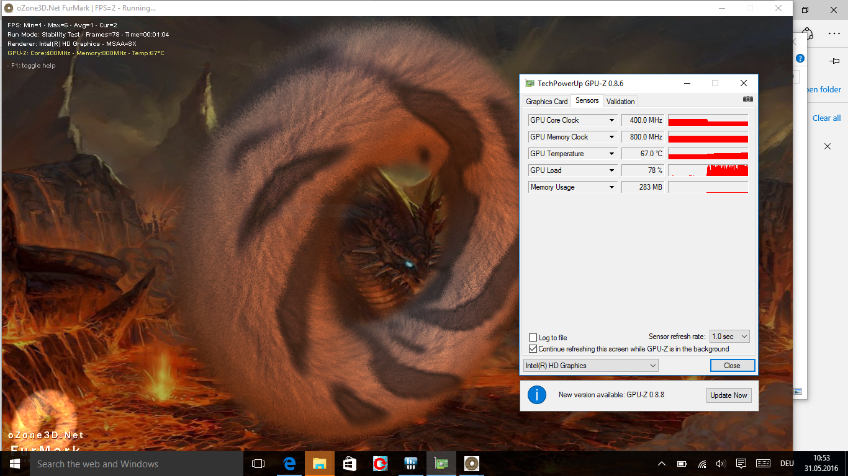Click the 800.0 MHz memory clock value
The image size is (848, 476).
[x=643, y=137]
